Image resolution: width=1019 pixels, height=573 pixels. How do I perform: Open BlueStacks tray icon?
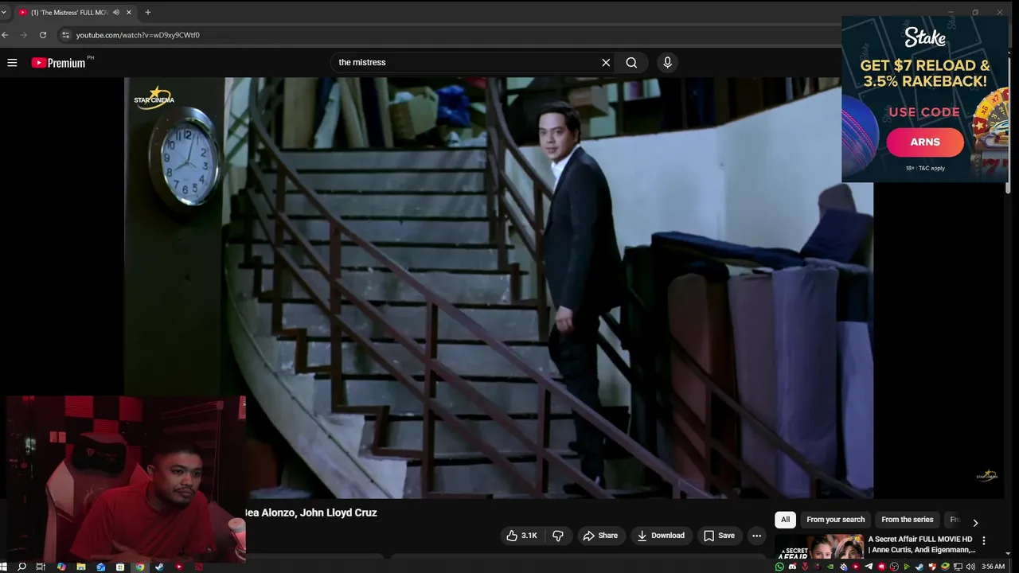(x=945, y=567)
